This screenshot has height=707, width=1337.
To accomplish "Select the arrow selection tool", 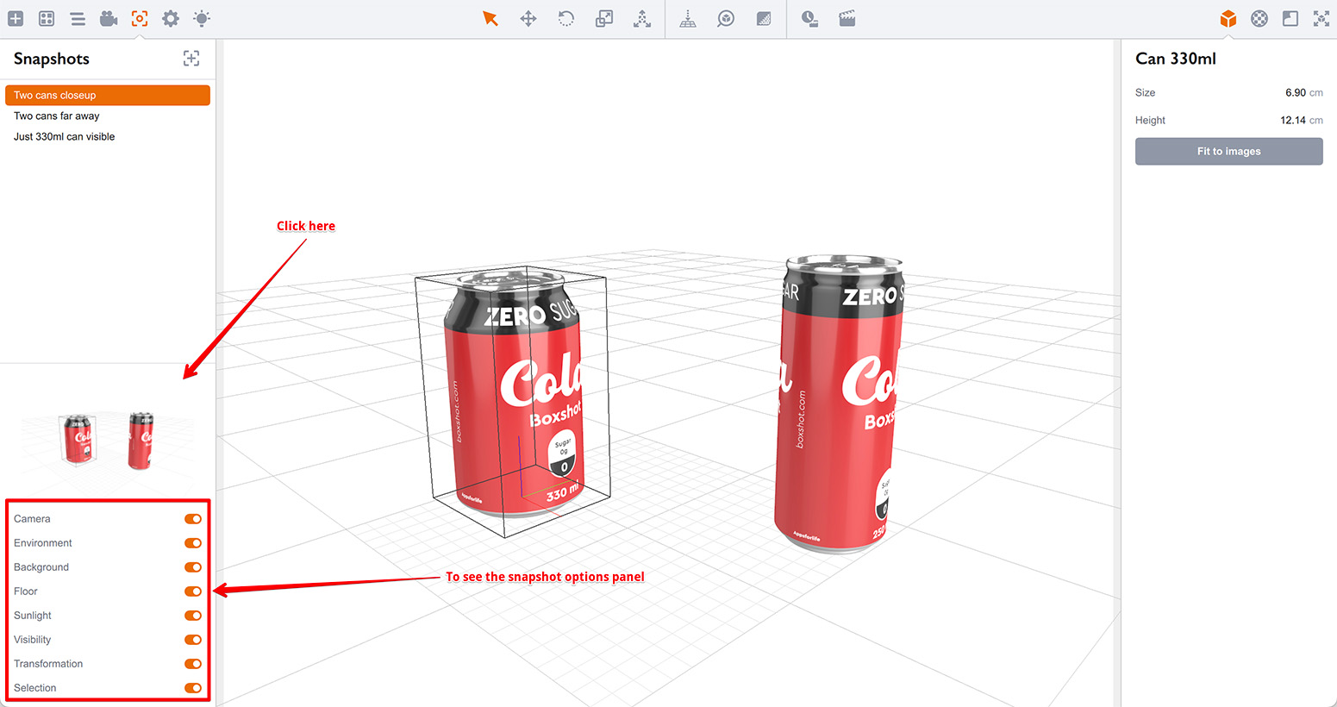I will (x=490, y=18).
